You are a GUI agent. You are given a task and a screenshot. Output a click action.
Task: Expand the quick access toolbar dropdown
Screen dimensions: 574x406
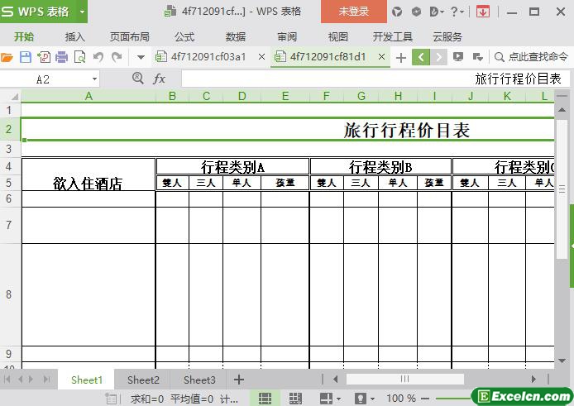[141, 57]
